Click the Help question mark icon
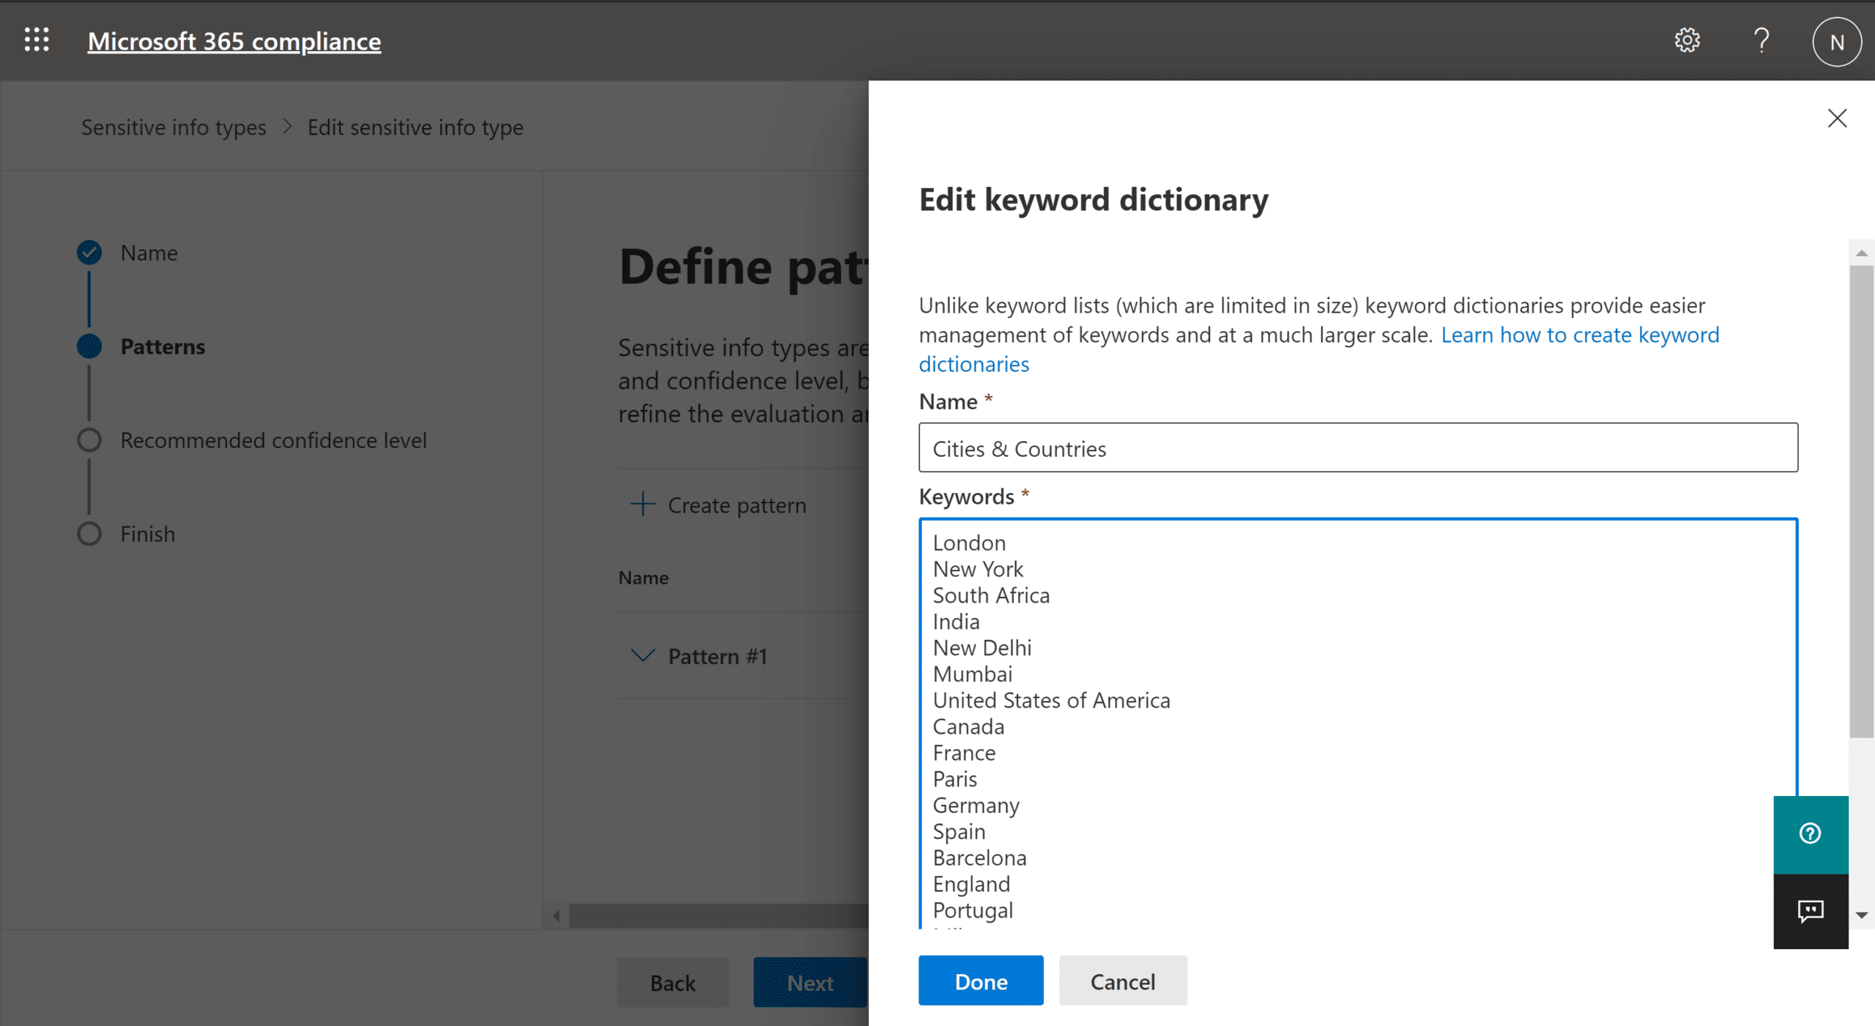 (x=1760, y=40)
